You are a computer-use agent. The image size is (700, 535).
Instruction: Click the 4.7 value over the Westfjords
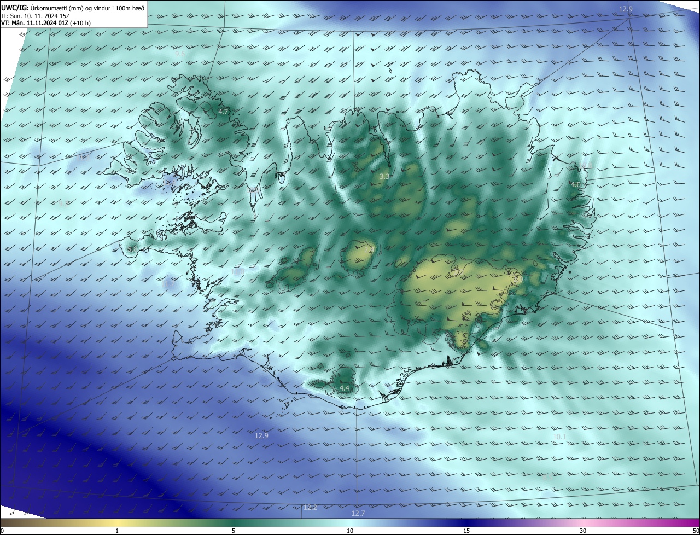[223, 112]
